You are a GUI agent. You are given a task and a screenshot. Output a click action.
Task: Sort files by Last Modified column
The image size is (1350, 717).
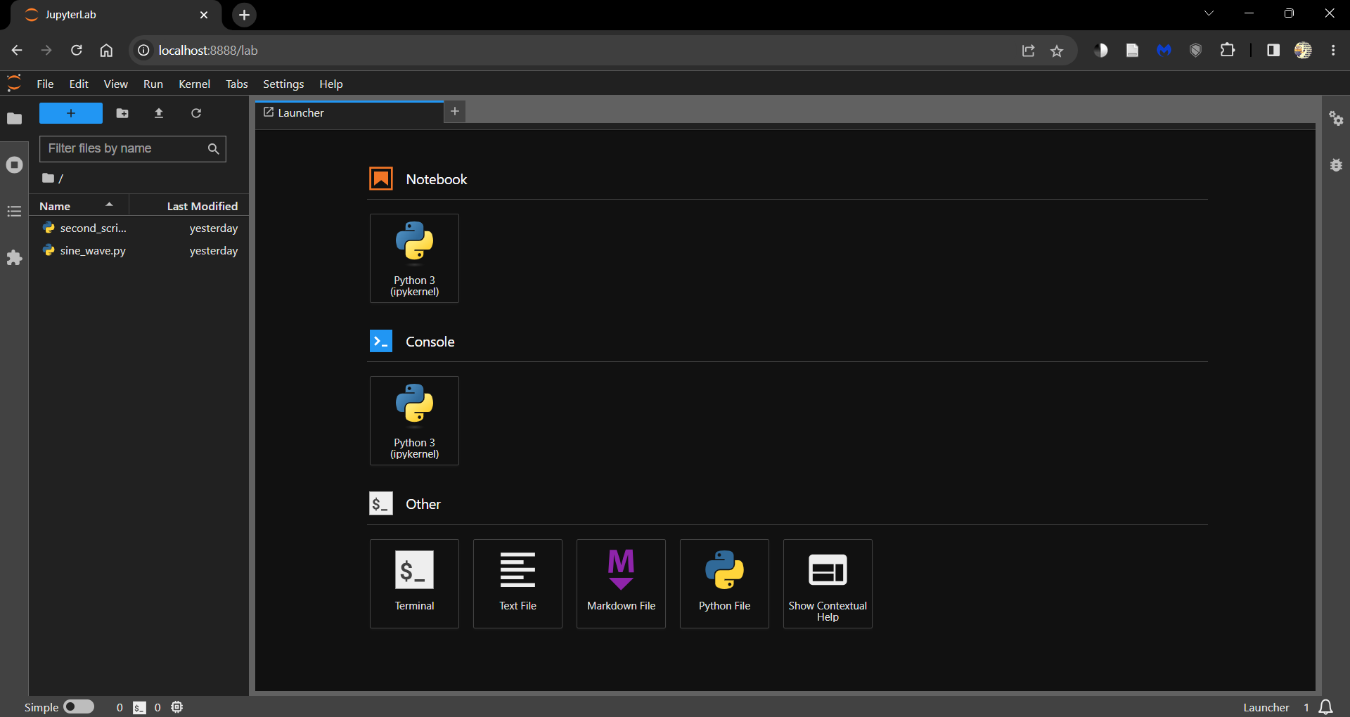[x=202, y=206]
